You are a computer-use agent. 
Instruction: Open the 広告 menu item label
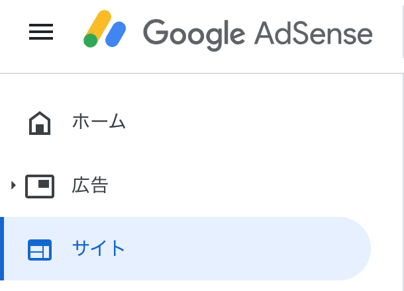90,185
